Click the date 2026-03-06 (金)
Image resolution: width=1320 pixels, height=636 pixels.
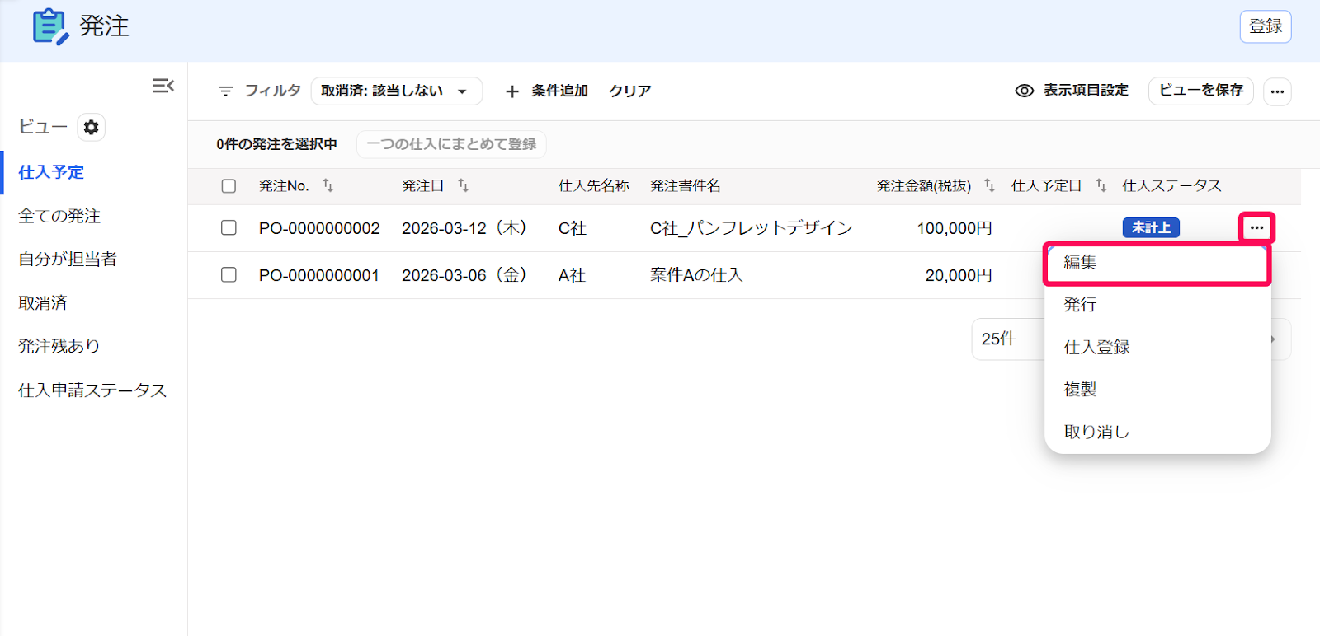pyautogui.click(x=464, y=275)
